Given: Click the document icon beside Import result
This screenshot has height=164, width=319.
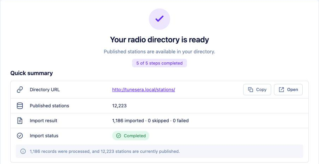Looking at the screenshot, I should [x=20, y=121].
